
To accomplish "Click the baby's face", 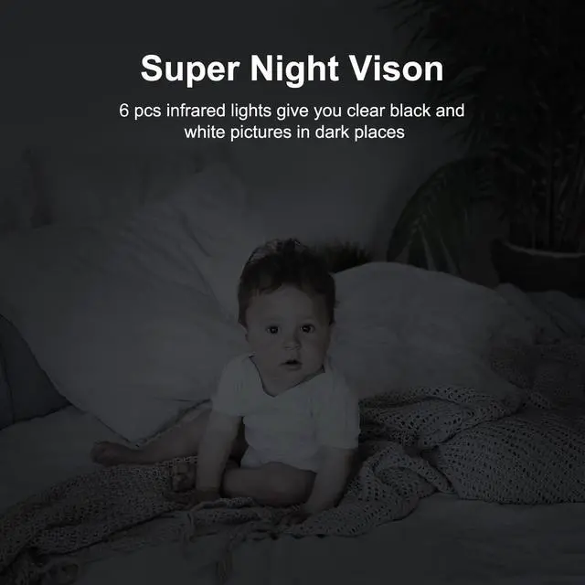I will click(x=288, y=341).
